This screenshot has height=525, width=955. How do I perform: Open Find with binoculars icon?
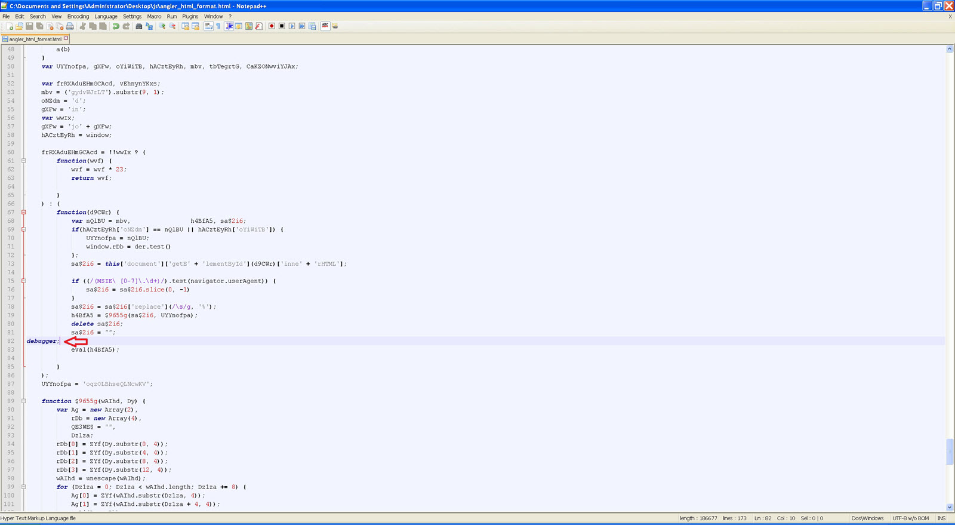[x=138, y=26]
